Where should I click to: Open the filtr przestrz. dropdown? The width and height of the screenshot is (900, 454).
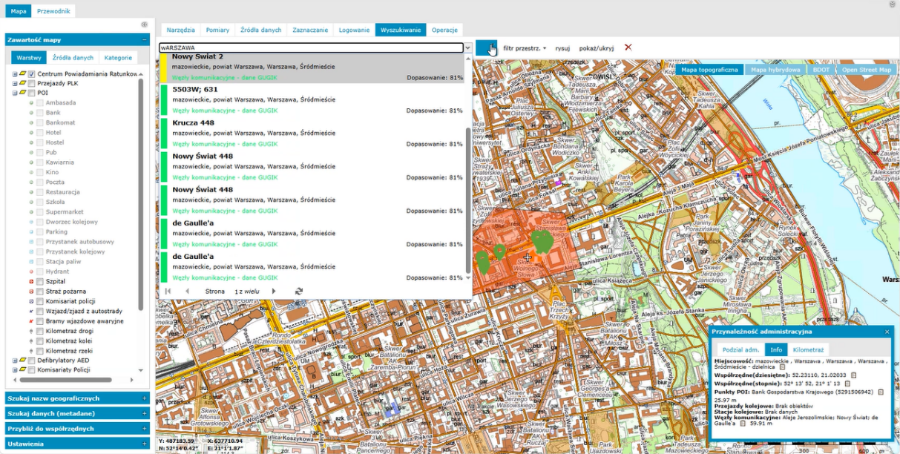click(x=525, y=48)
